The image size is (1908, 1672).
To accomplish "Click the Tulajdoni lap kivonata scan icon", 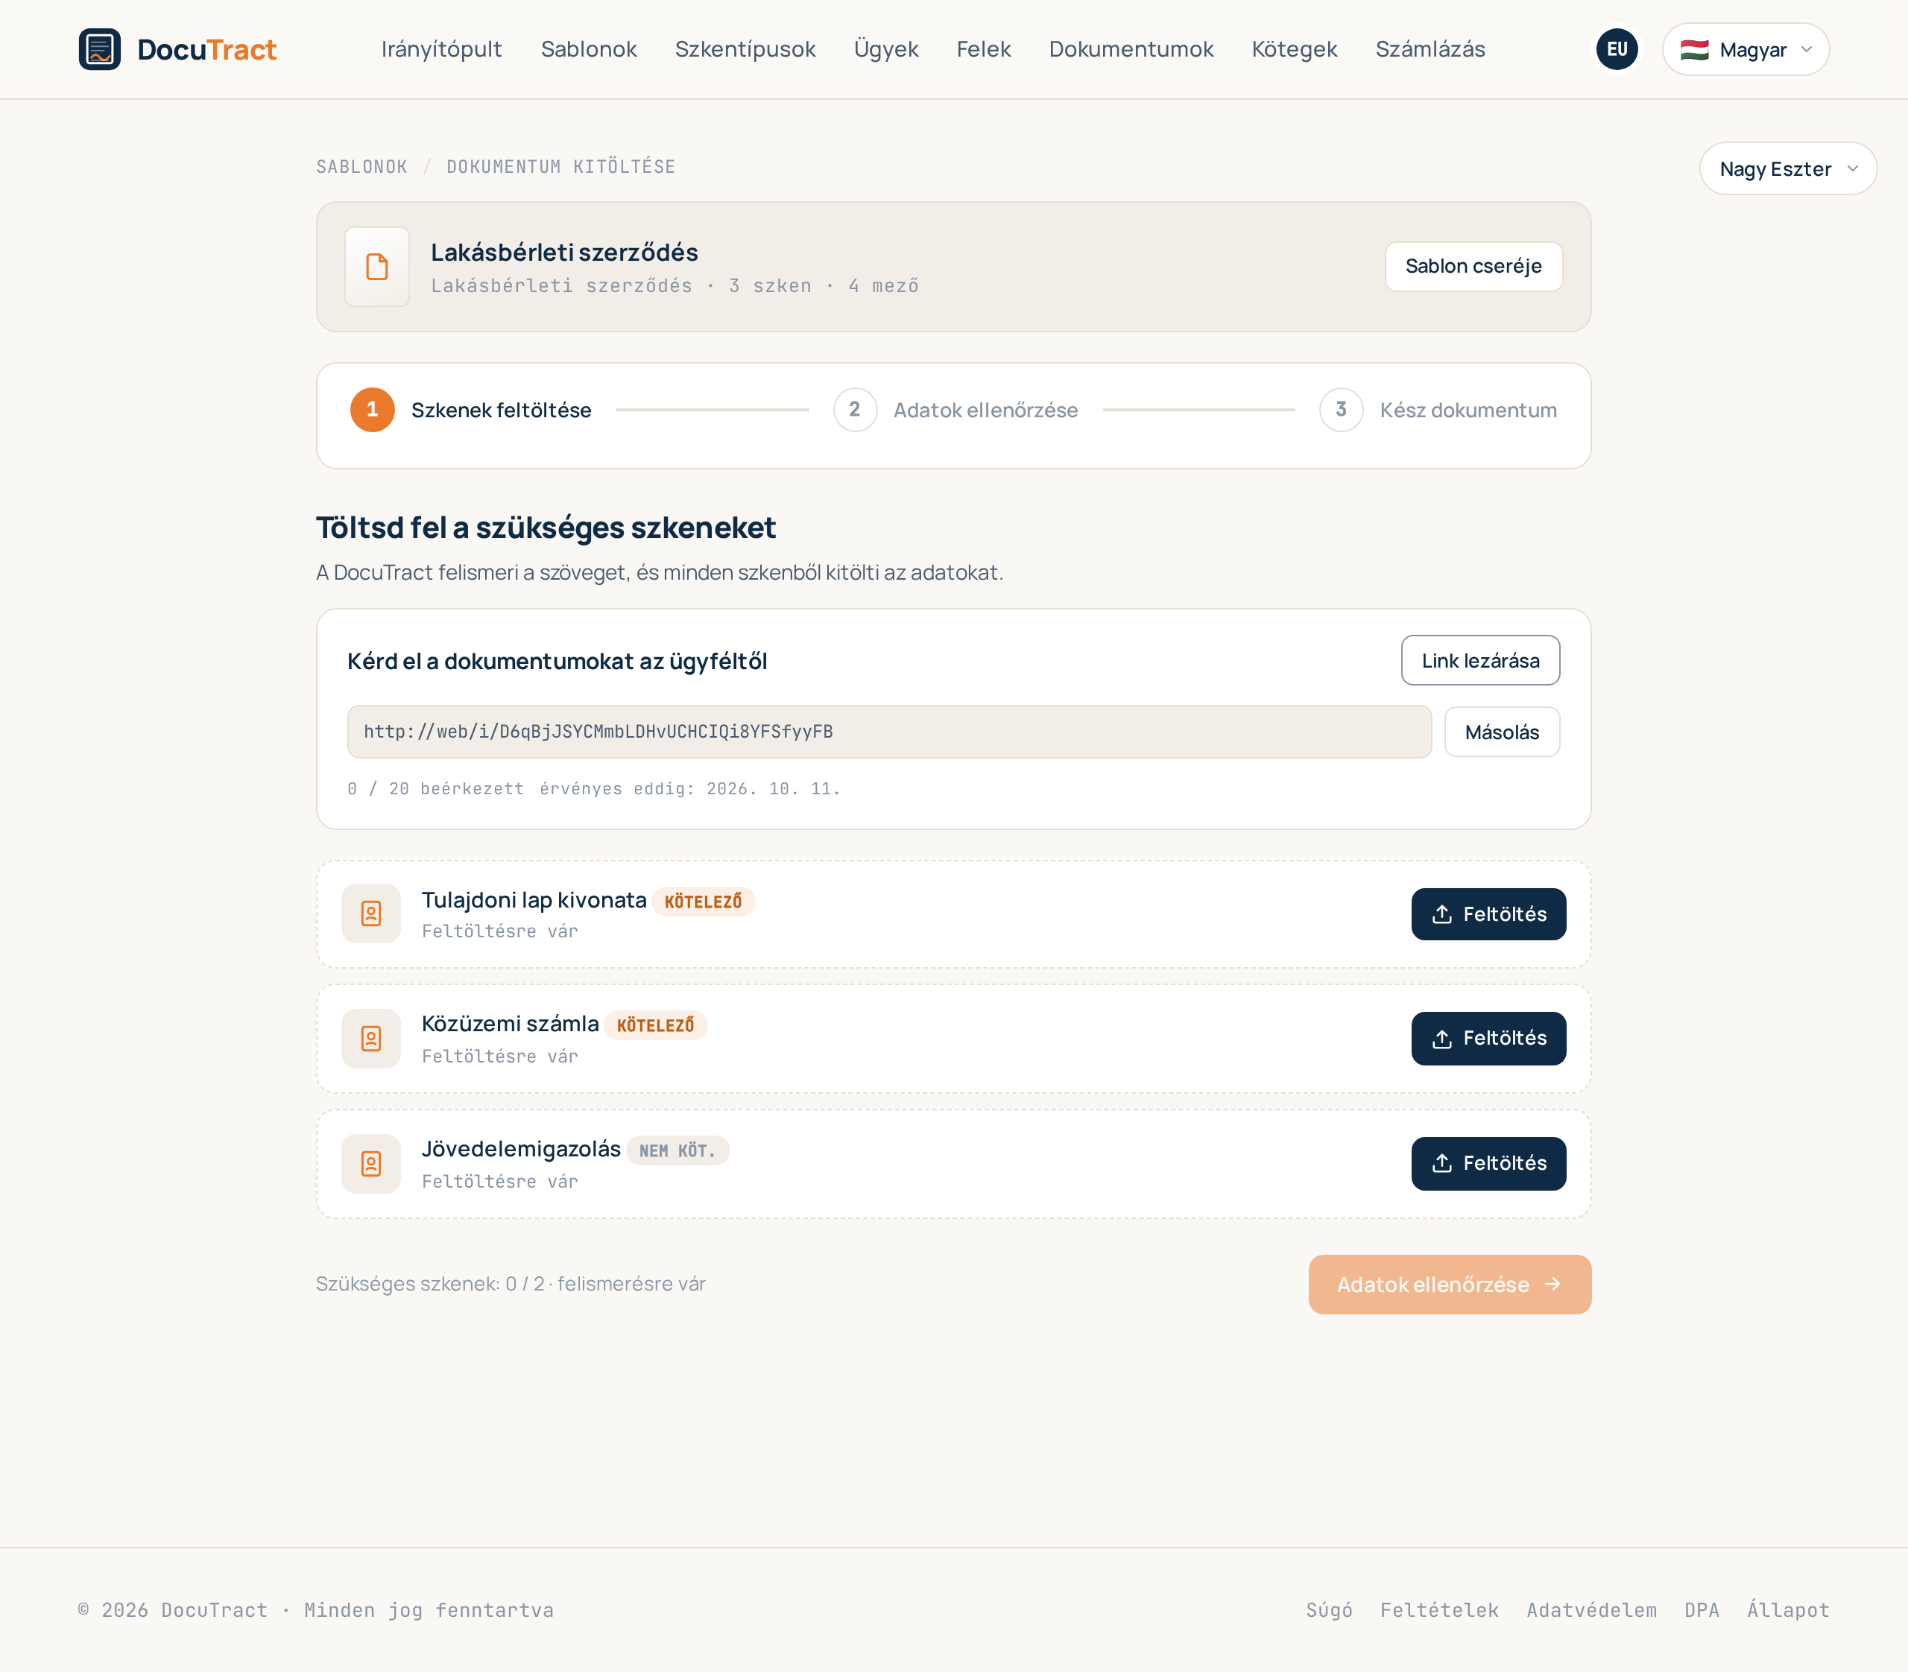I will [371, 913].
